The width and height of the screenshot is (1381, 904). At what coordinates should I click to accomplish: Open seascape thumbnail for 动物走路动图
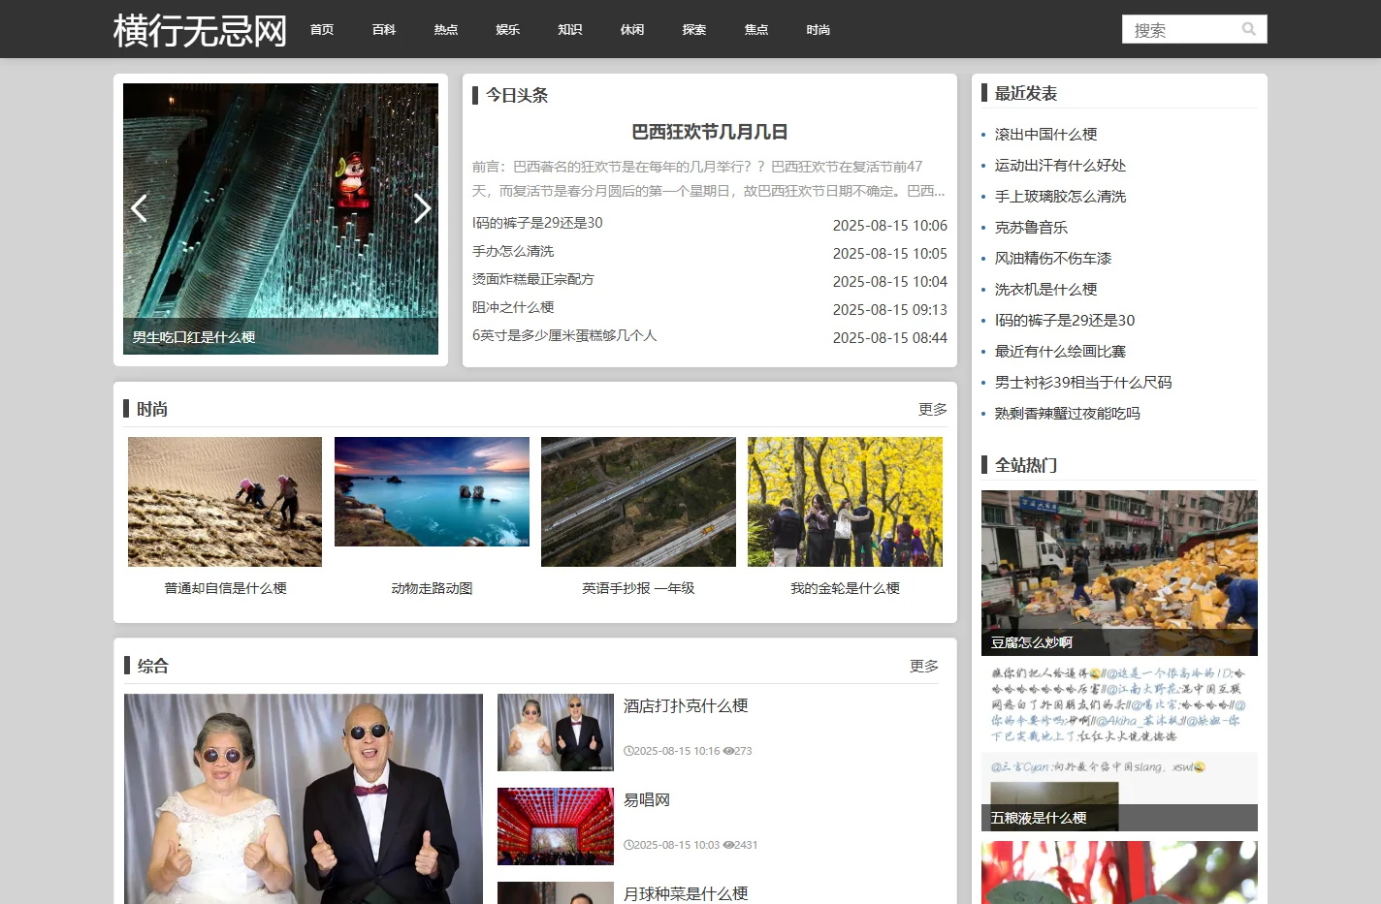point(432,492)
